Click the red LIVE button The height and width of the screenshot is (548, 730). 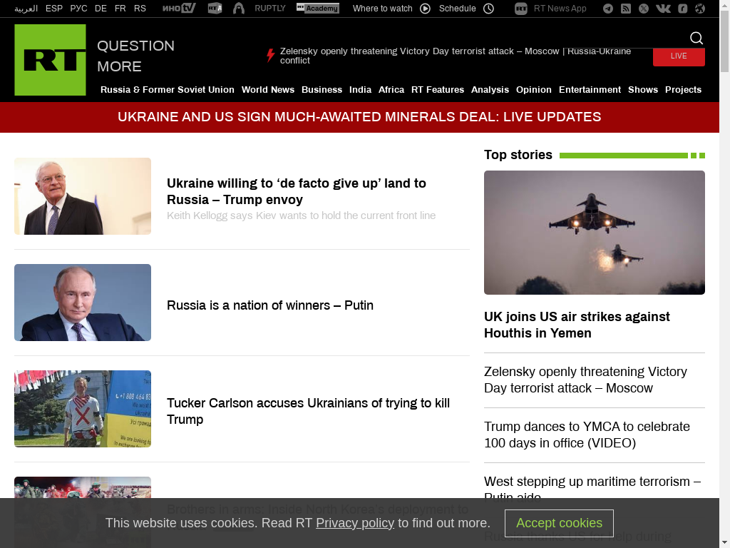(x=679, y=56)
